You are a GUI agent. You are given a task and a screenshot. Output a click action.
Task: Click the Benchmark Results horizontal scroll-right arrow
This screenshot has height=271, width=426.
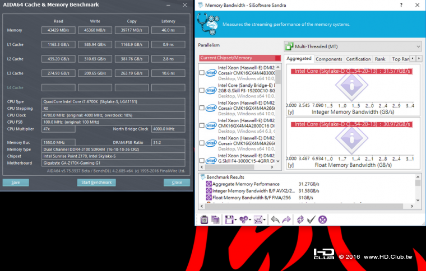tap(412, 206)
